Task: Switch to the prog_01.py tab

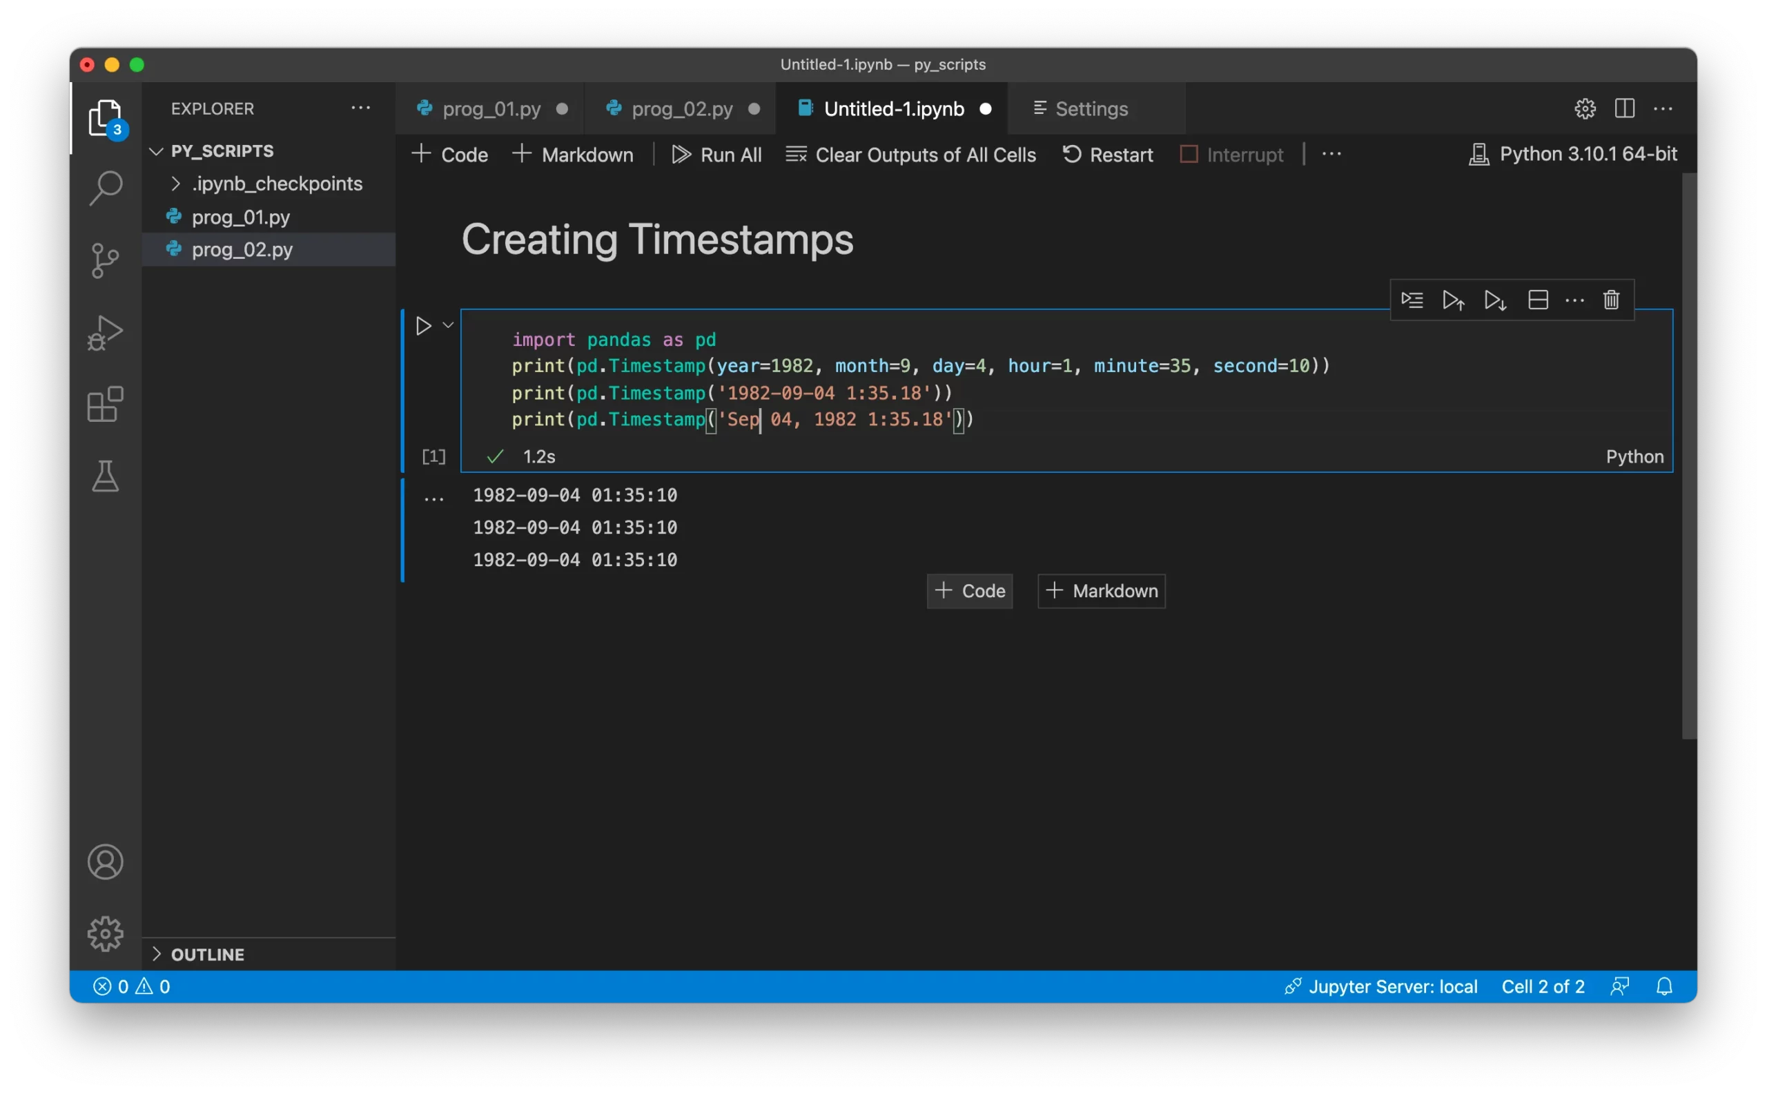Action: coord(491,108)
